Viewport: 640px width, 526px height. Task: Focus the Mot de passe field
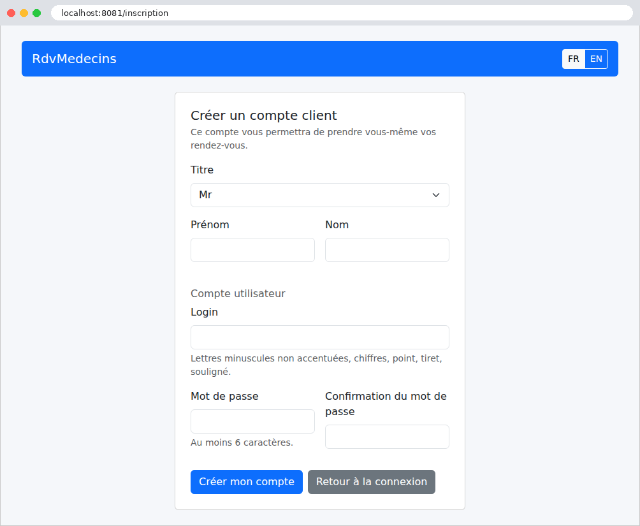click(252, 421)
